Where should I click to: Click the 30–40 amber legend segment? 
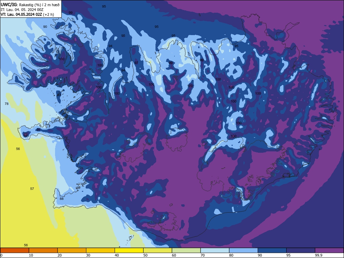(100, 250)
